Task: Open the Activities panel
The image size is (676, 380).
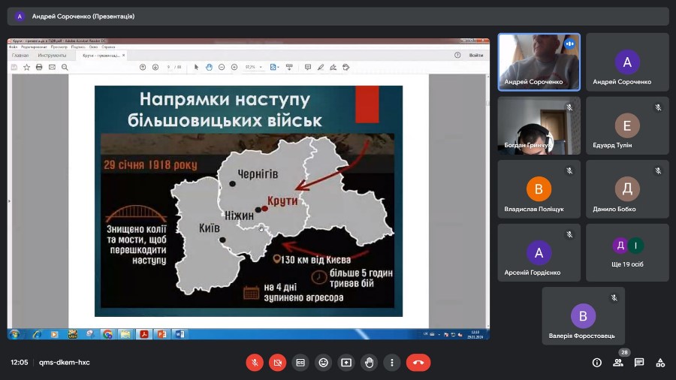Action: click(660, 362)
